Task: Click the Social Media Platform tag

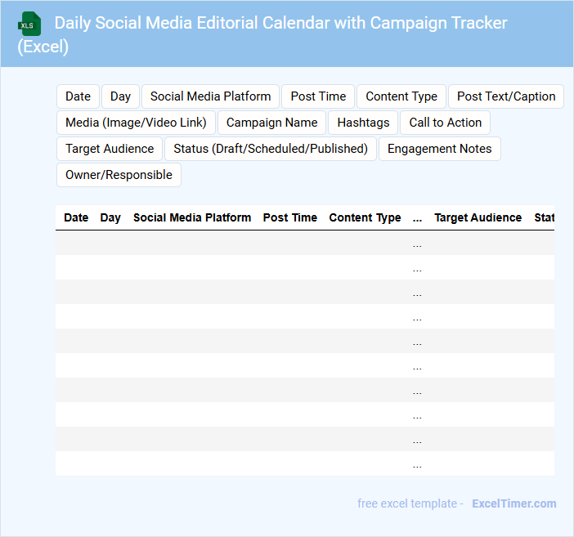Action: click(x=210, y=96)
